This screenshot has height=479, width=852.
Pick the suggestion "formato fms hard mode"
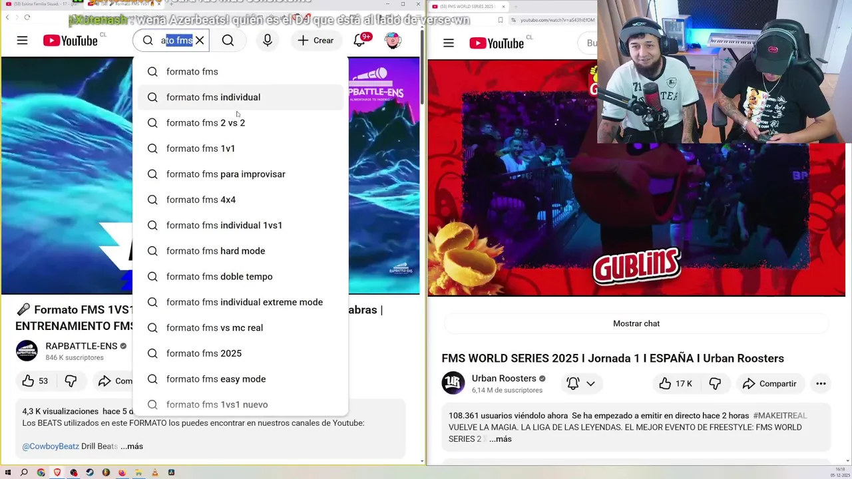pyautogui.click(x=241, y=251)
